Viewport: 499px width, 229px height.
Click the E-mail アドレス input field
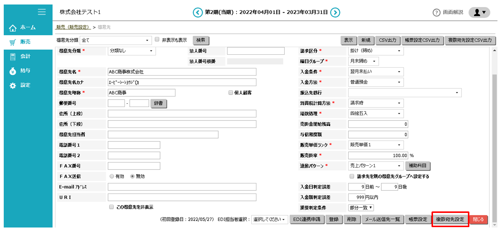tap(182, 187)
